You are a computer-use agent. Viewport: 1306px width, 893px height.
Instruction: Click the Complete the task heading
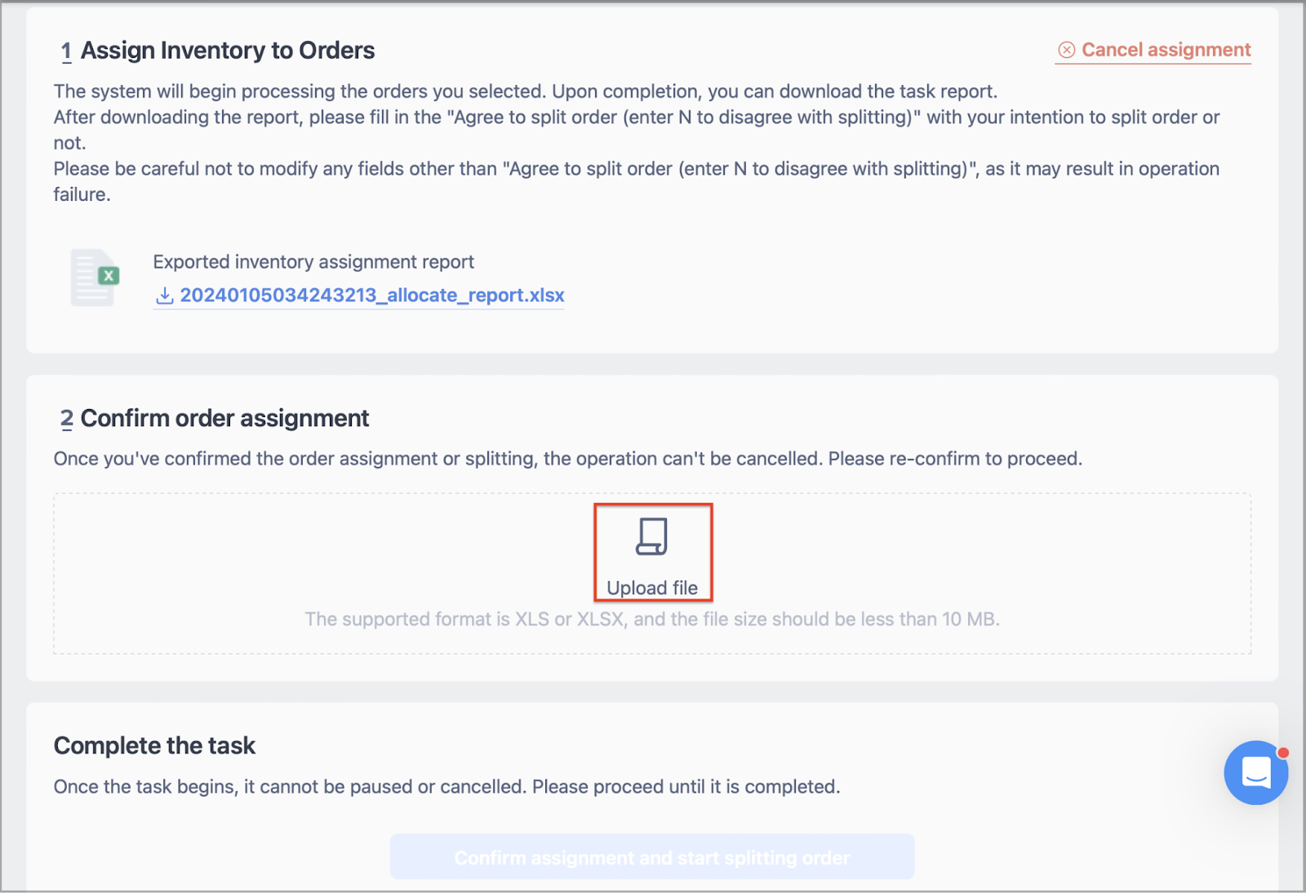tap(154, 745)
